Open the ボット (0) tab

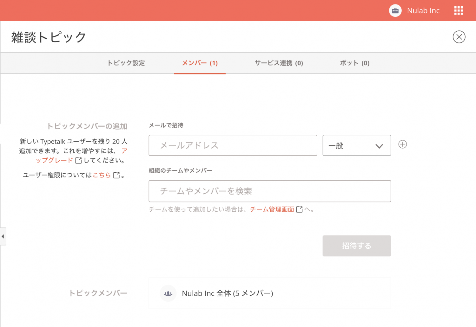tap(354, 63)
